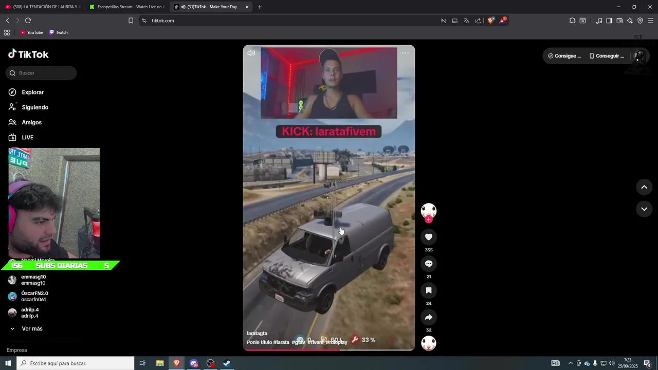Viewport: 658px width, 370px height.
Task: Open Steam from the taskbar
Action: click(x=227, y=363)
